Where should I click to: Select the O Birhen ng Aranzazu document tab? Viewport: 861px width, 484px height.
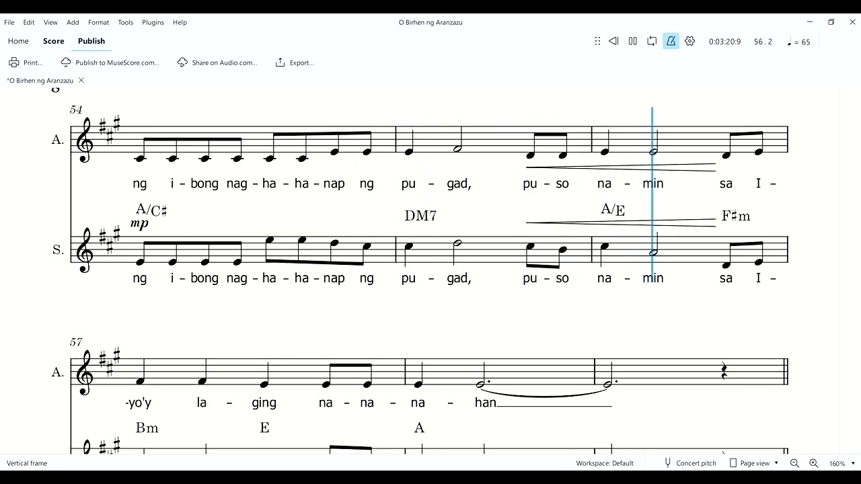[40, 81]
